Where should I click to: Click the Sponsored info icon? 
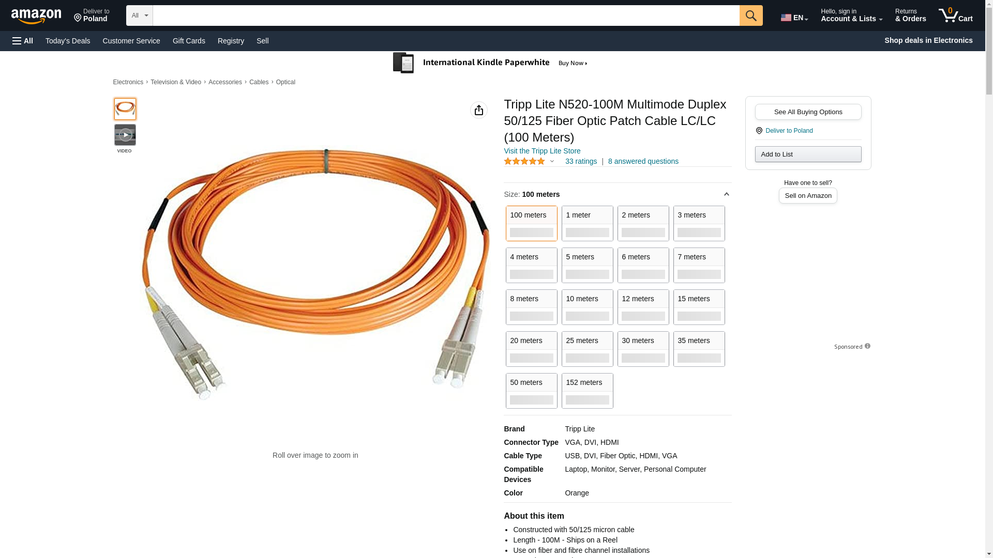tap(867, 346)
